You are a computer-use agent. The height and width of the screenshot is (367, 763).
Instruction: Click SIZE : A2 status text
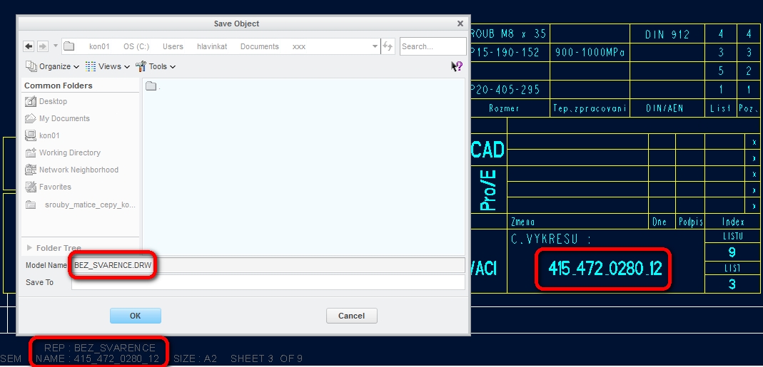point(195,359)
